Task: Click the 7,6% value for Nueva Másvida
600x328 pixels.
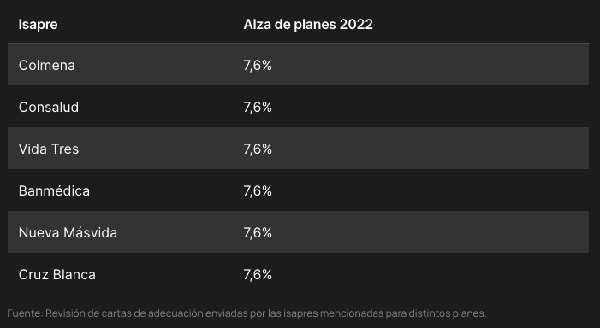Action: click(x=258, y=233)
